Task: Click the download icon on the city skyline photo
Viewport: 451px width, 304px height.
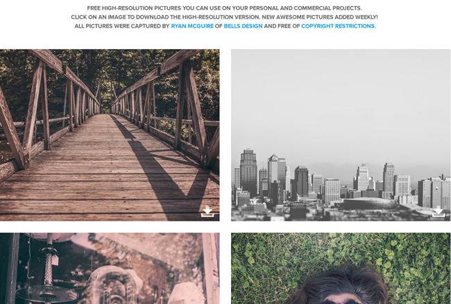Action: [439, 212]
